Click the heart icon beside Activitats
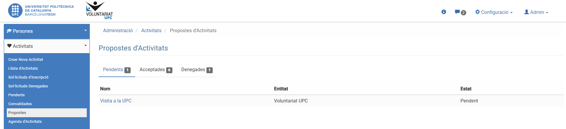This screenshot has width=566, height=129. [9, 46]
